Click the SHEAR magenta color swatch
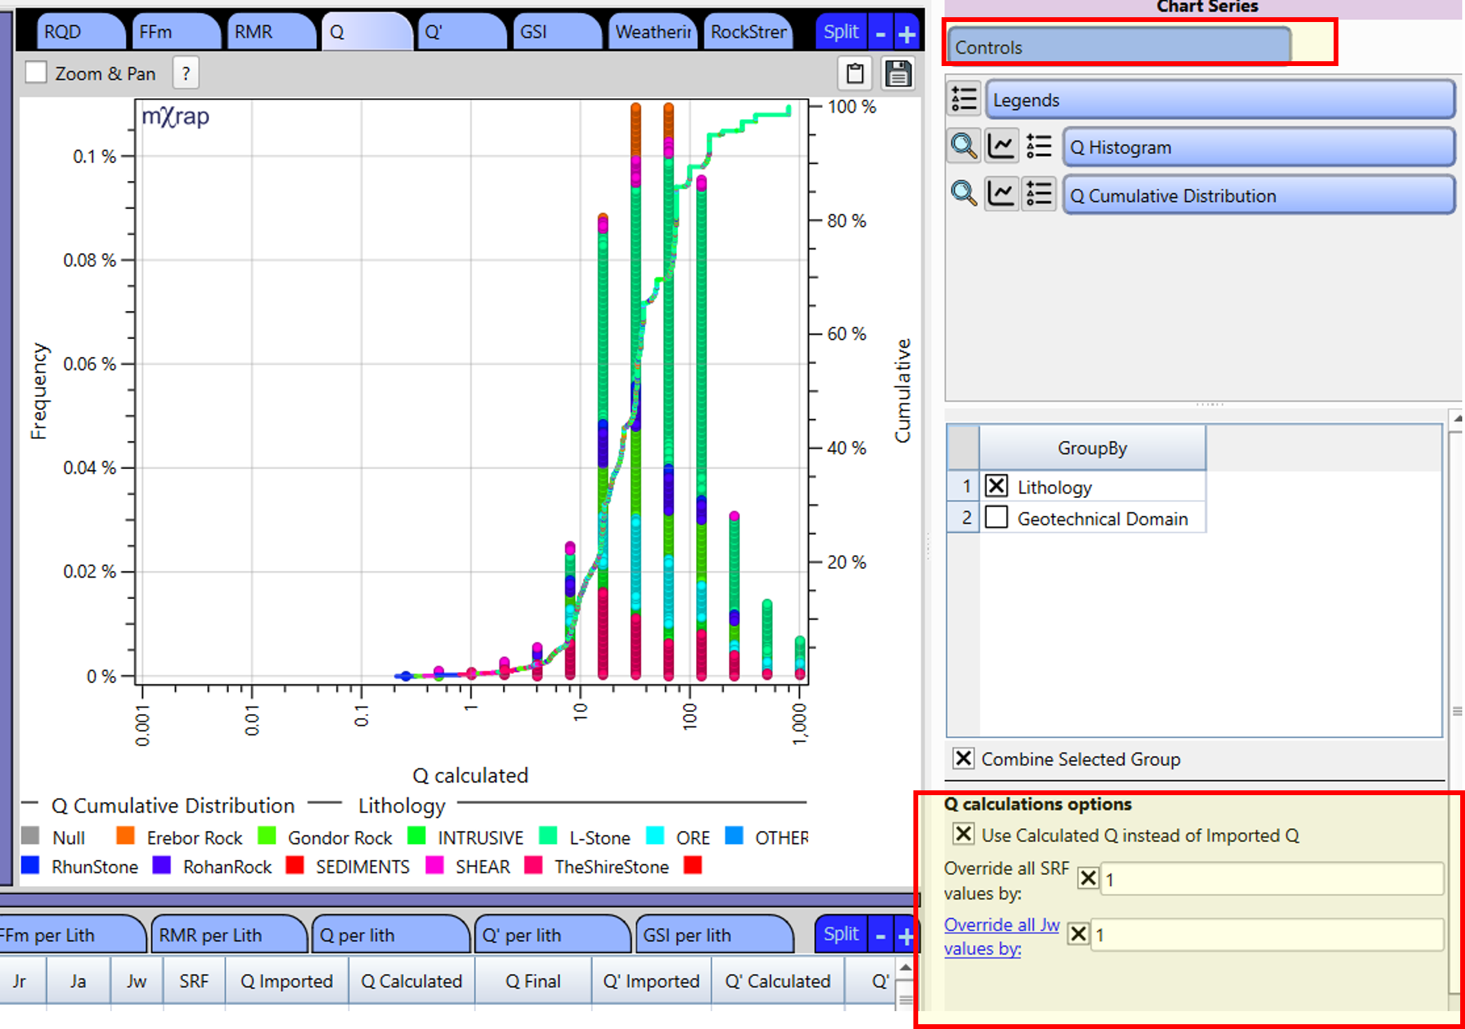This screenshot has width=1465, height=1029. pos(433,866)
